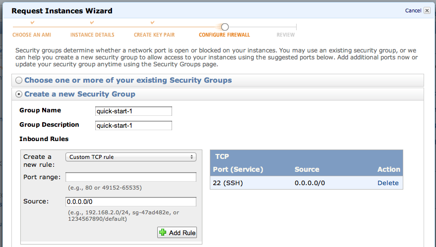Open the Review step
The image size is (436, 247).
coord(286,35)
